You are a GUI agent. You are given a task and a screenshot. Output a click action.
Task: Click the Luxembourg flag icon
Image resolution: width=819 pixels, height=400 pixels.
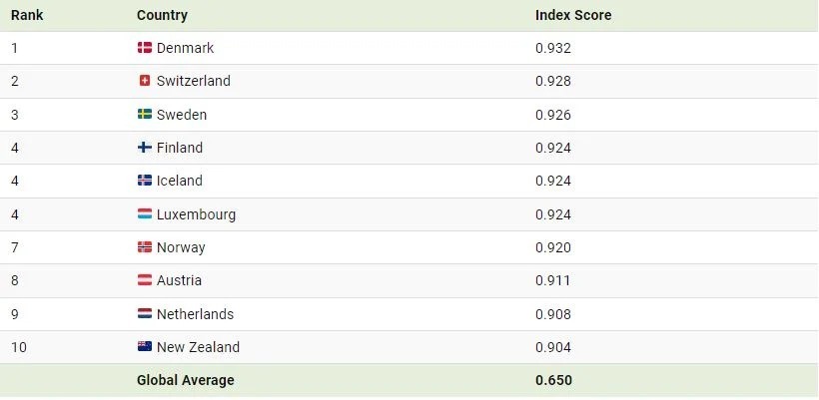pos(145,213)
